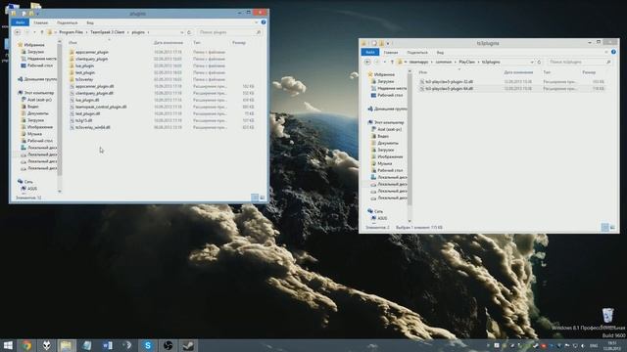Open recent locations dropdown in plugins window
627x352 pixels.
pyautogui.click(x=35, y=32)
